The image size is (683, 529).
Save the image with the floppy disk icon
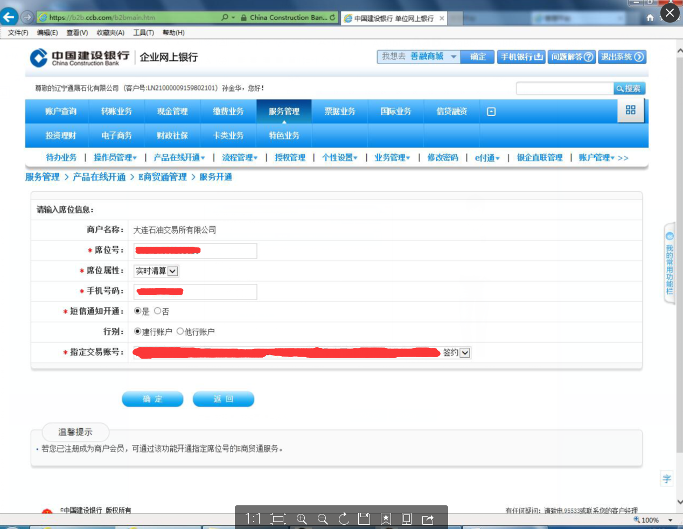click(x=365, y=519)
